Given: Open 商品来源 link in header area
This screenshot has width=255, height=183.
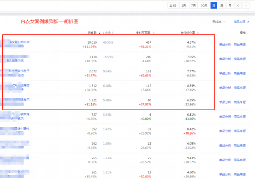Looking at the screenshot, I should (x=239, y=22).
